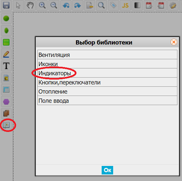Open the JS script editor

125,5
